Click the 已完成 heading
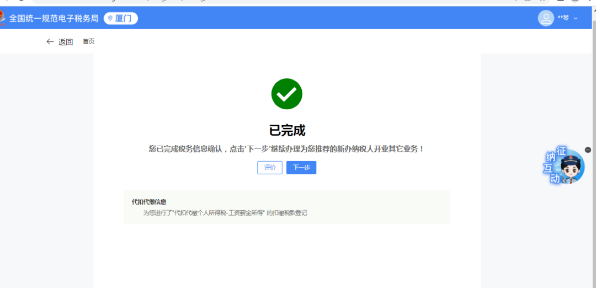The height and width of the screenshot is (288, 596). [x=287, y=130]
